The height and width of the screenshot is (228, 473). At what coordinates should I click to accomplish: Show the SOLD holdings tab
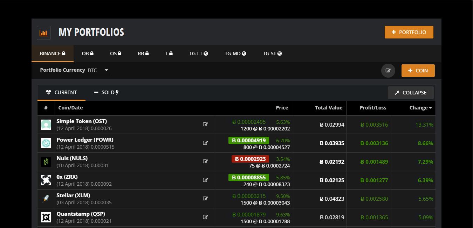click(x=107, y=92)
